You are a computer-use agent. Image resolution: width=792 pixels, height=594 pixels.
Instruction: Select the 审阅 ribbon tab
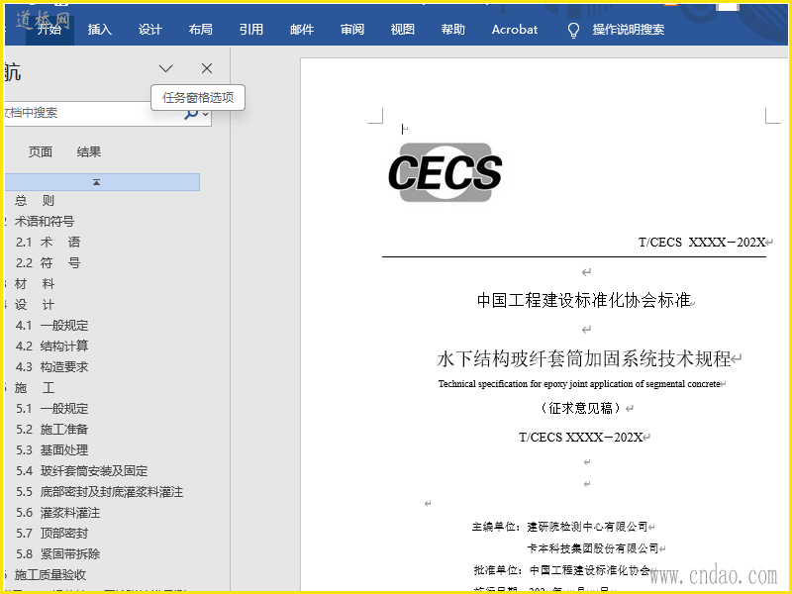352,30
